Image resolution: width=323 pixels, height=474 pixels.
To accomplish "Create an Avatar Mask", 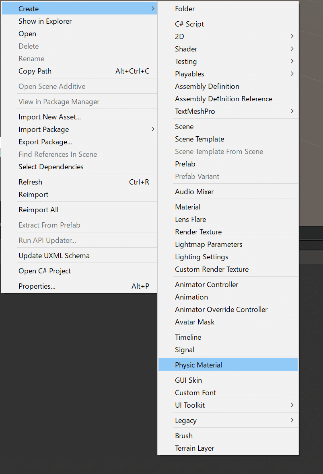I will click(228, 322).
